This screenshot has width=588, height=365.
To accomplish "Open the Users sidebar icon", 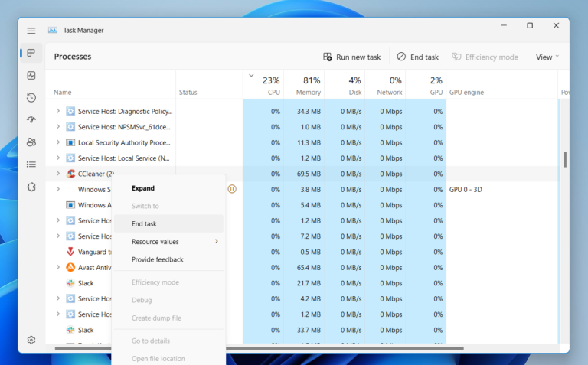I will [x=31, y=142].
